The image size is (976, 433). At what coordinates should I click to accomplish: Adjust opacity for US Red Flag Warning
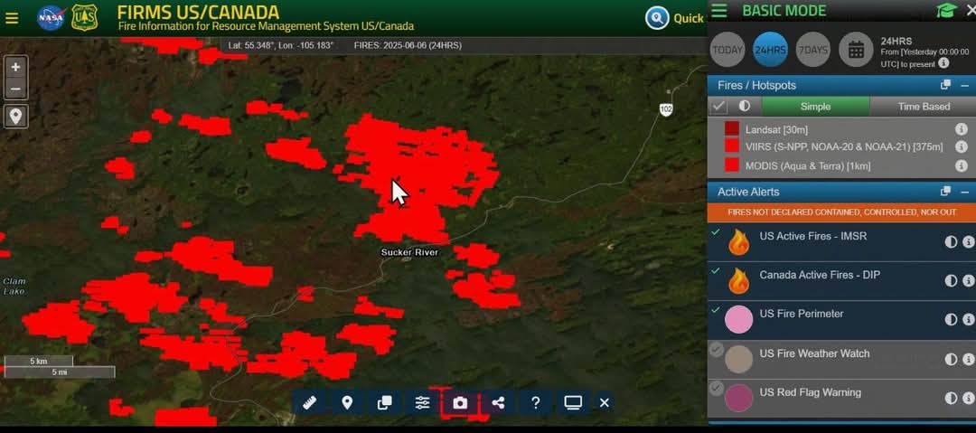pyautogui.click(x=951, y=398)
